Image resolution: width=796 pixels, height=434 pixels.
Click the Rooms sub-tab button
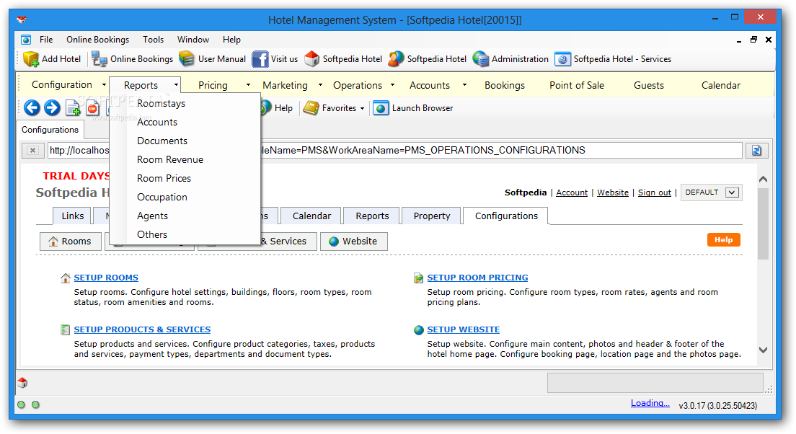(71, 241)
